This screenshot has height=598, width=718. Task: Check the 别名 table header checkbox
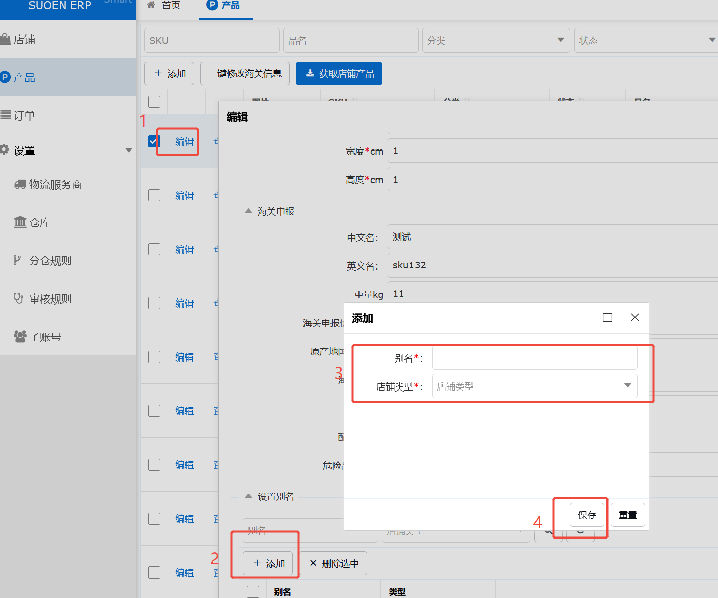point(253,591)
